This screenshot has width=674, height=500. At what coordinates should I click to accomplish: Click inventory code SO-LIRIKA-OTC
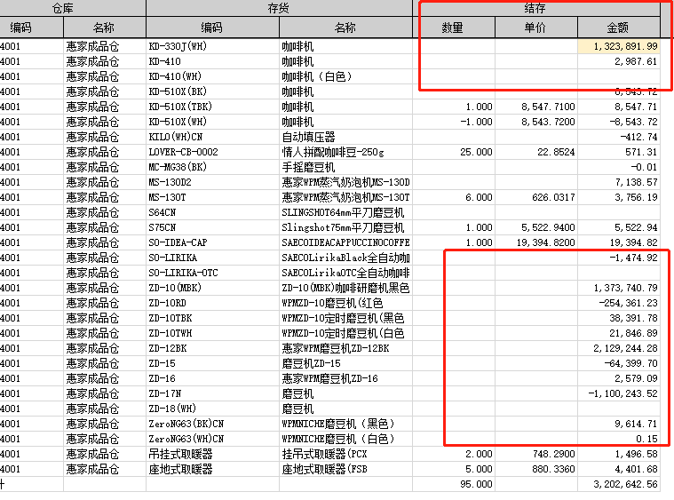(x=212, y=273)
